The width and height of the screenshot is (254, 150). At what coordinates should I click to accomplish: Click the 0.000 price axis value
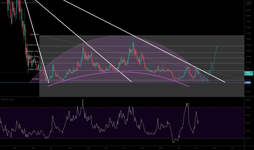click(x=248, y=91)
